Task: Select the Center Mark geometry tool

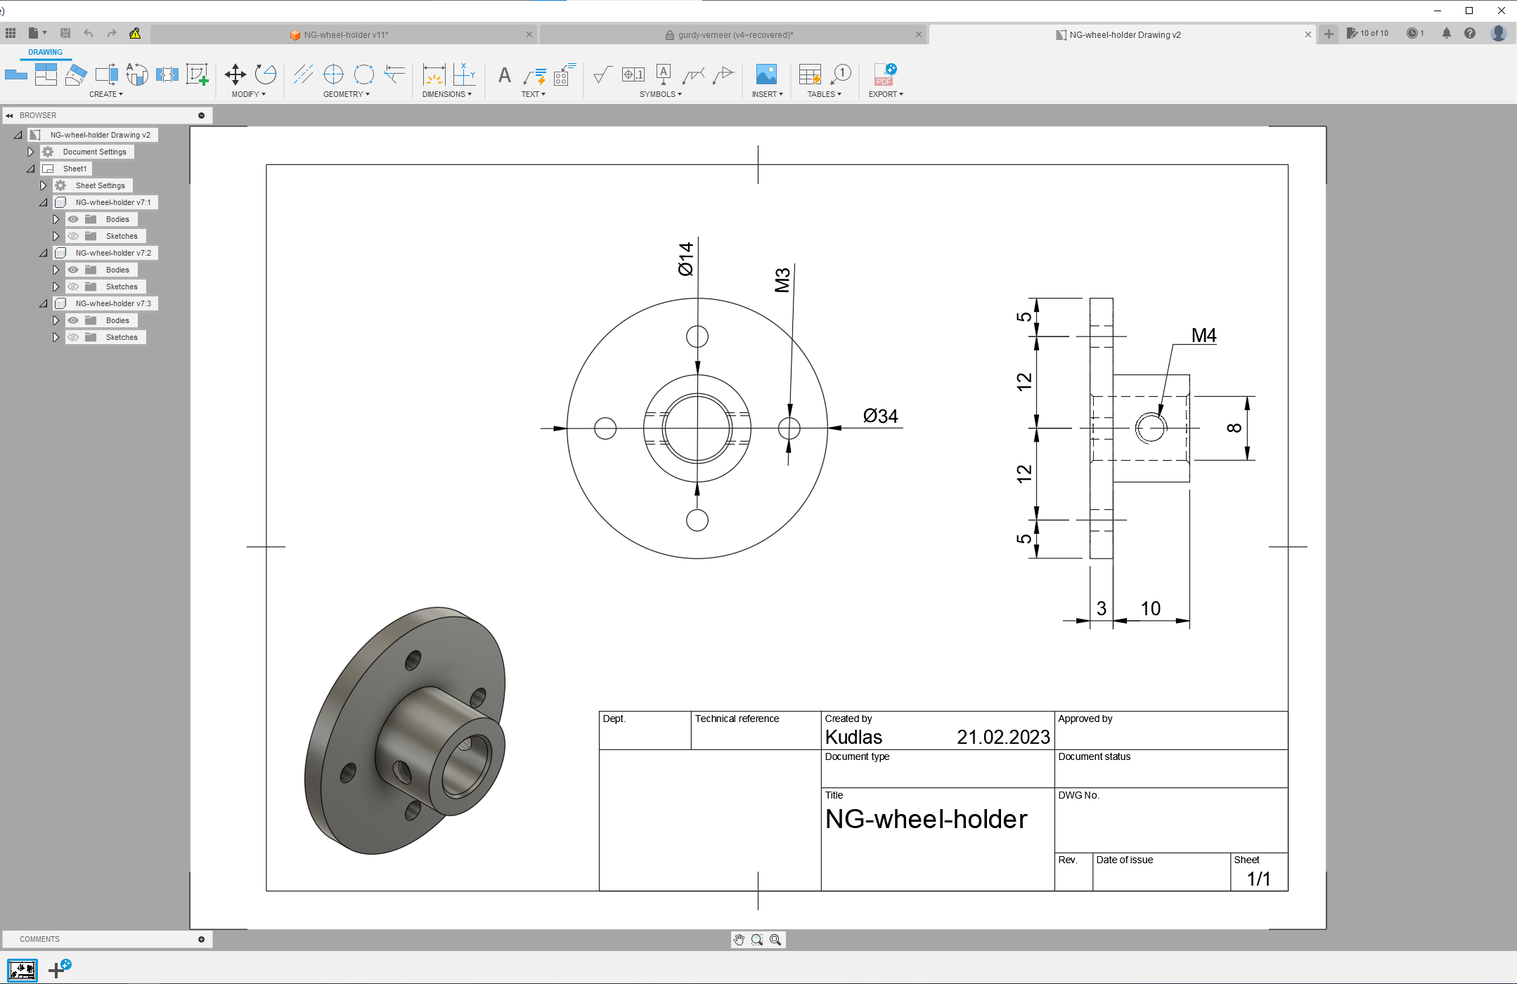Action: (x=333, y=74)
